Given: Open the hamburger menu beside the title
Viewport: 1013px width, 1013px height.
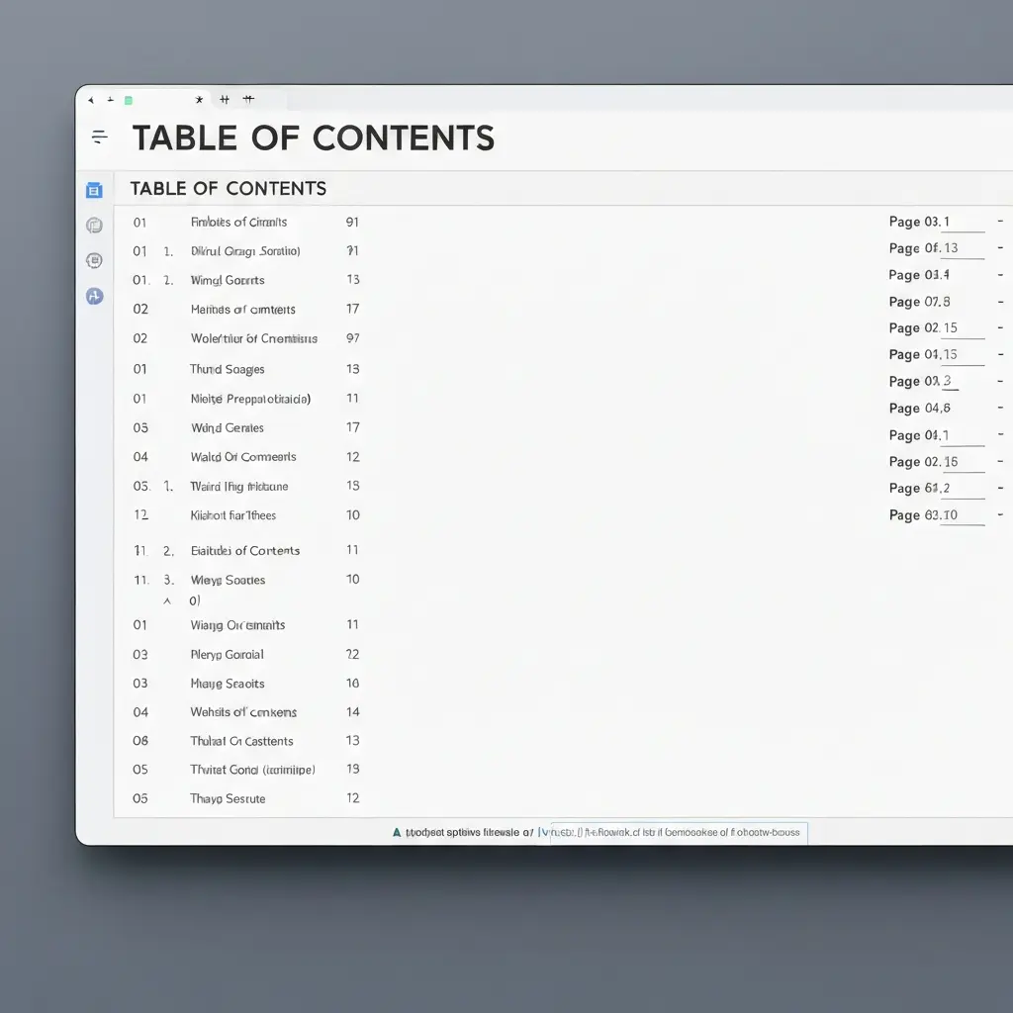Looking at the screenshot, I should coord(100,137).
